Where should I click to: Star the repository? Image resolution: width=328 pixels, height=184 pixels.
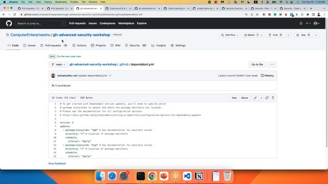tap(303, 35)
